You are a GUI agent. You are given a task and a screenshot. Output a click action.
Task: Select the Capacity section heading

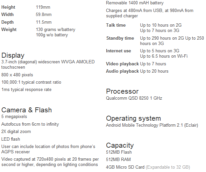click(120, 145)
